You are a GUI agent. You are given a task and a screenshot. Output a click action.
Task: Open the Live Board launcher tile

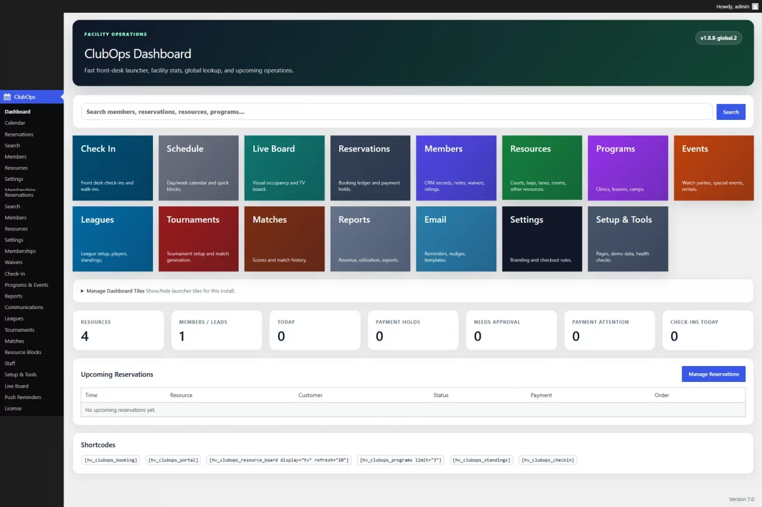pyautogui.click(x=284, y=168)
